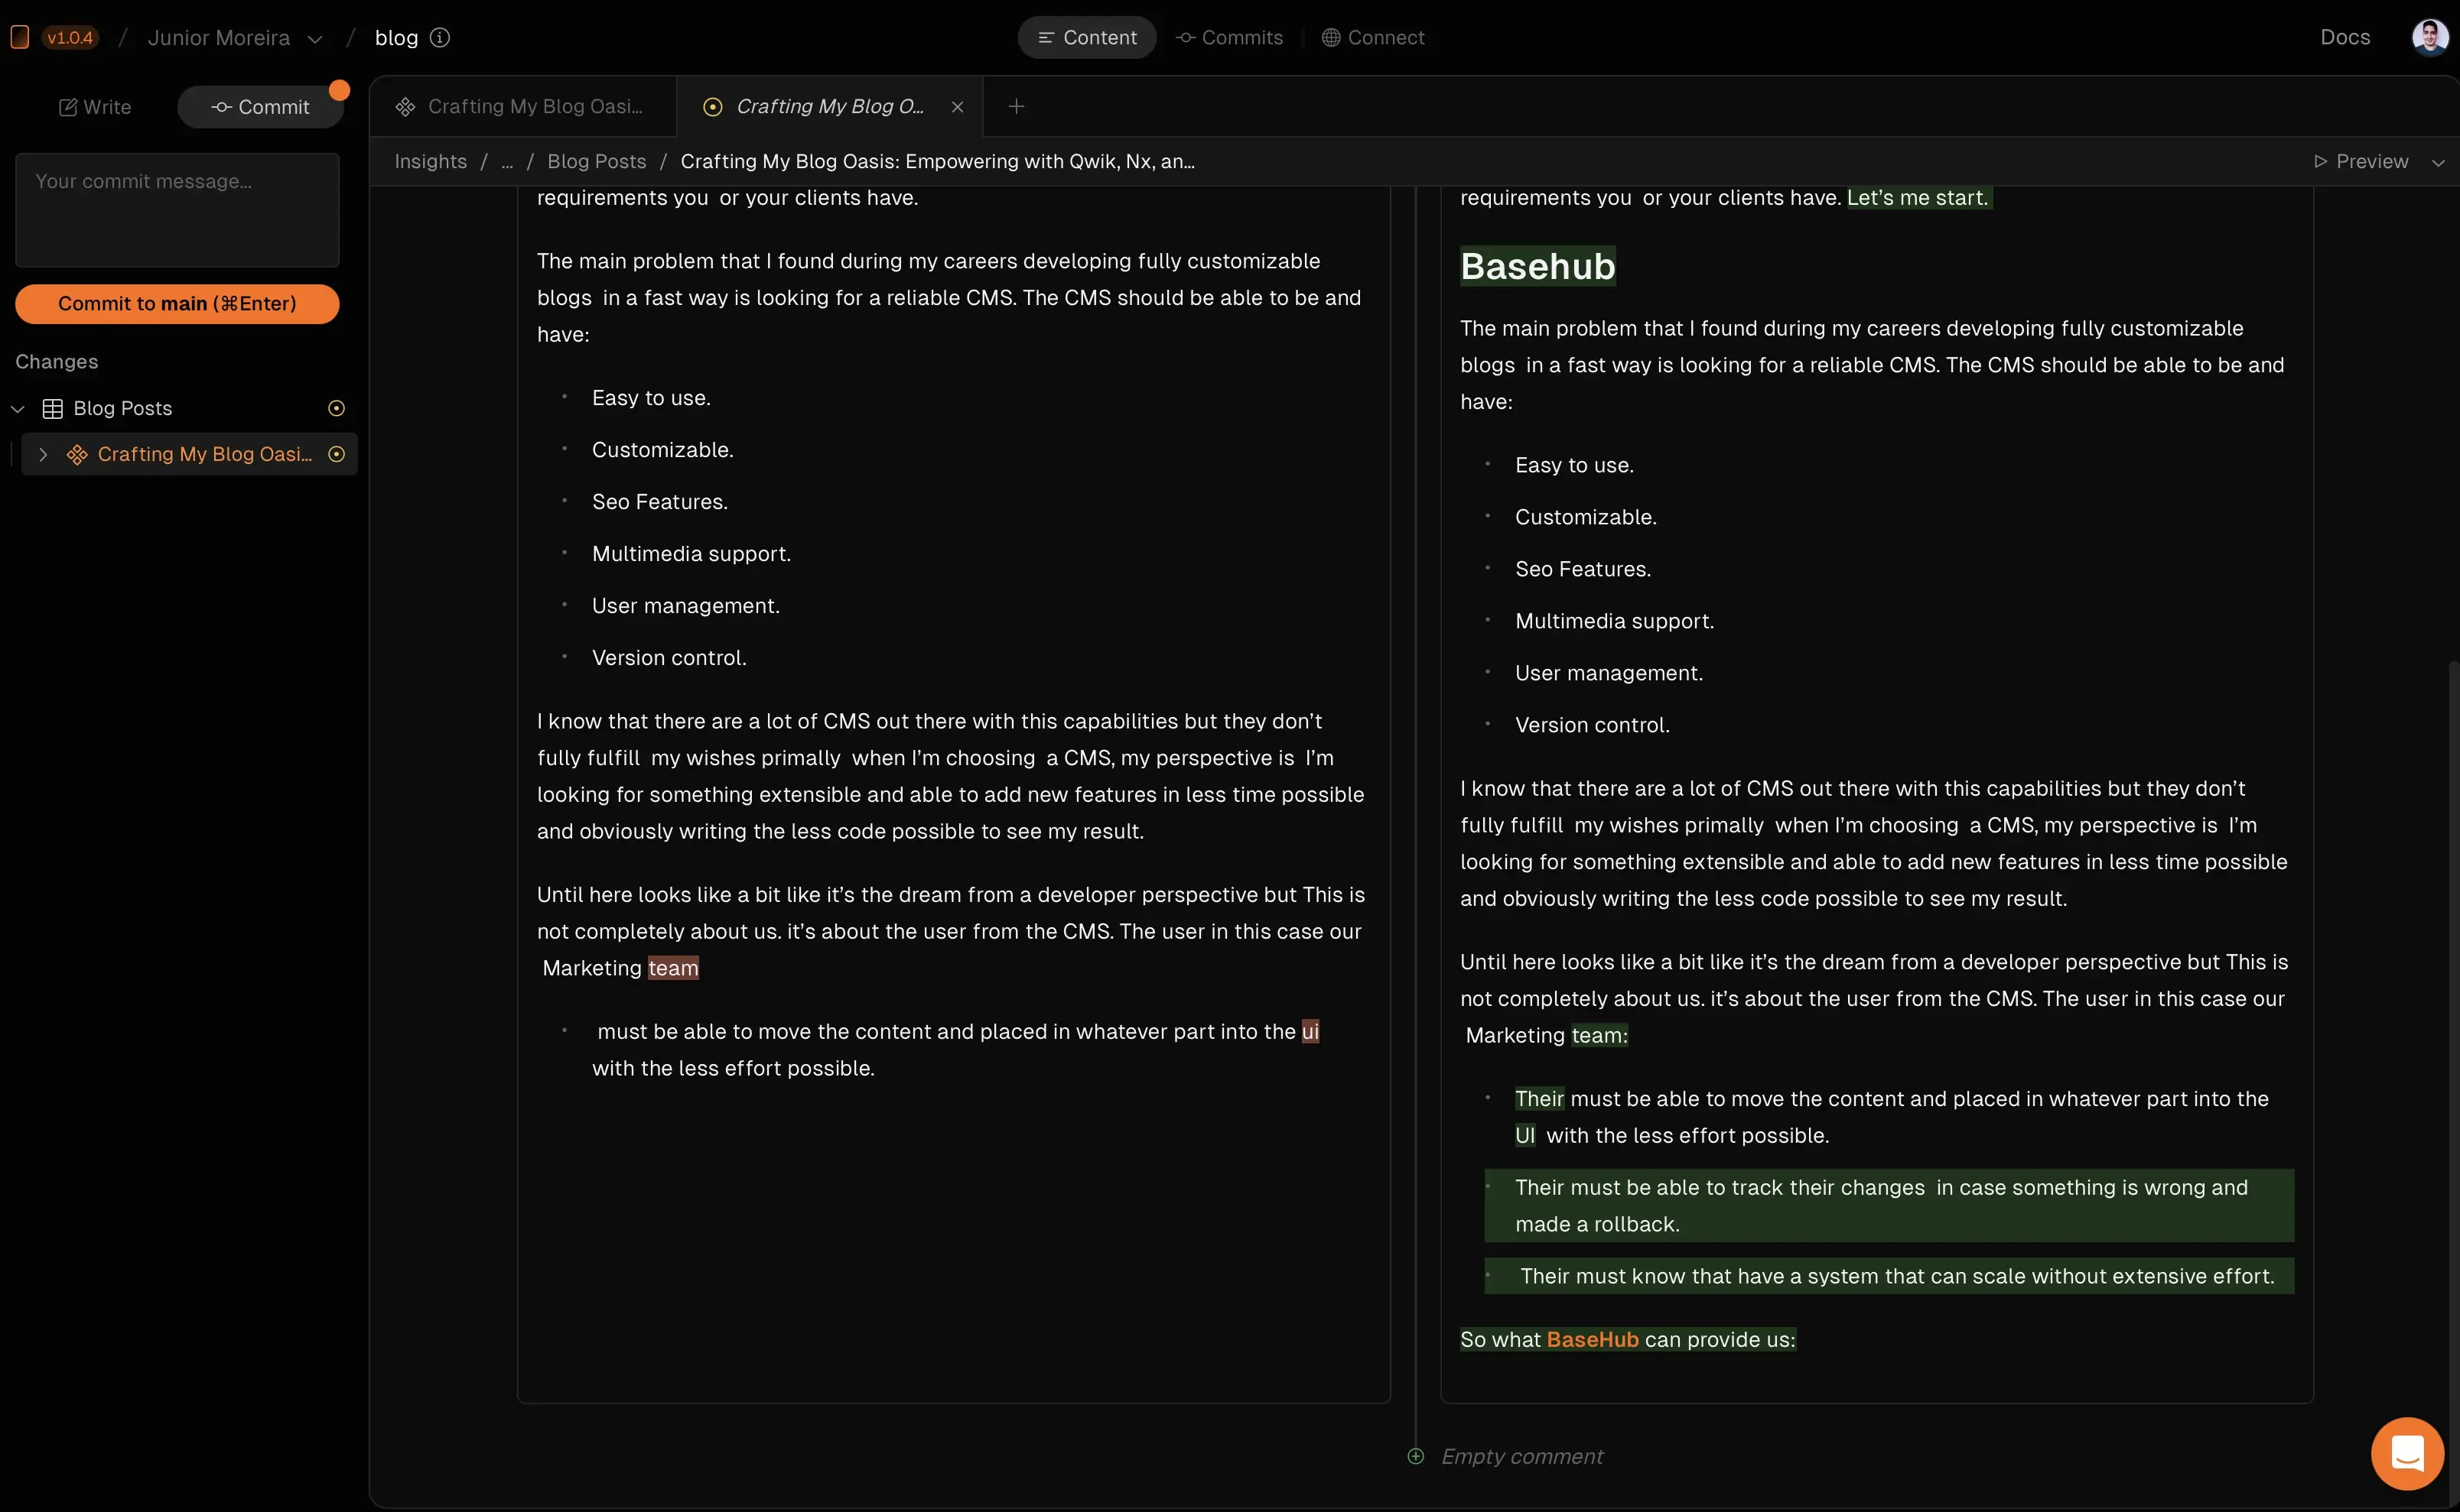Collapse the Blog Posts tree group

18,408
